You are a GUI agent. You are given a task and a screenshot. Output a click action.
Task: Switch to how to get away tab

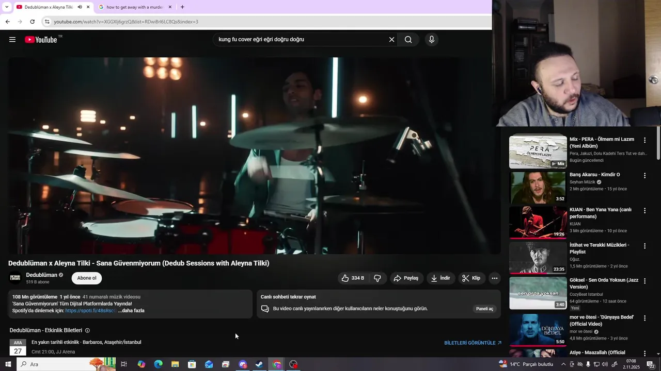click(x=134, y=7)
